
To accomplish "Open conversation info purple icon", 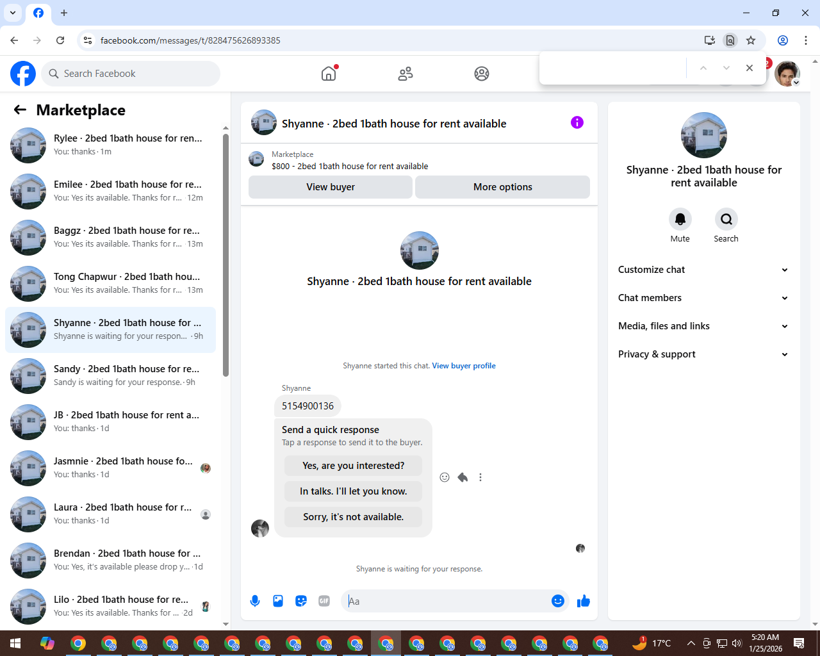I will point(577,122).
